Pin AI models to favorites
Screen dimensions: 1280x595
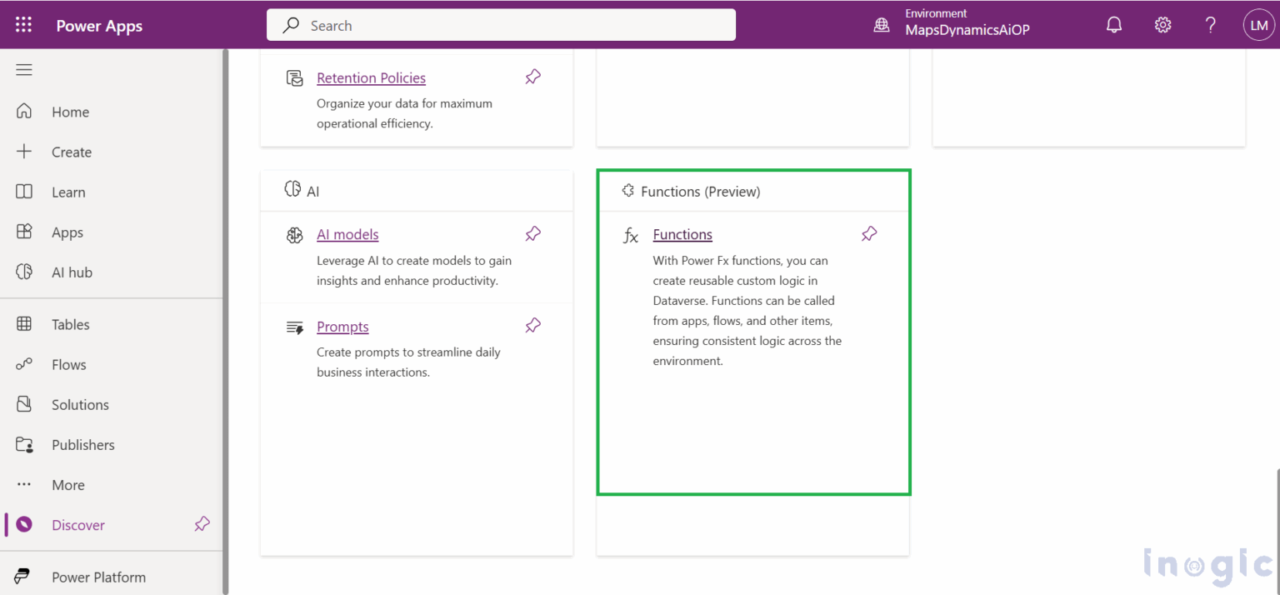(x=532, y=234)
